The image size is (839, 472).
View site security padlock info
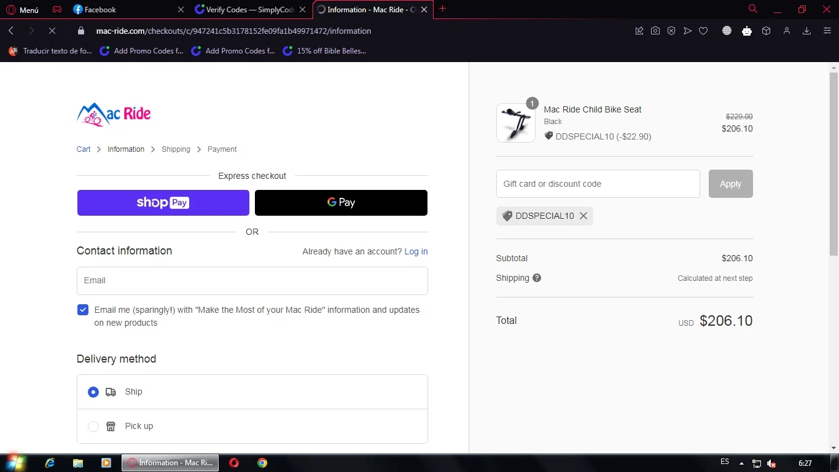(81, 31)
